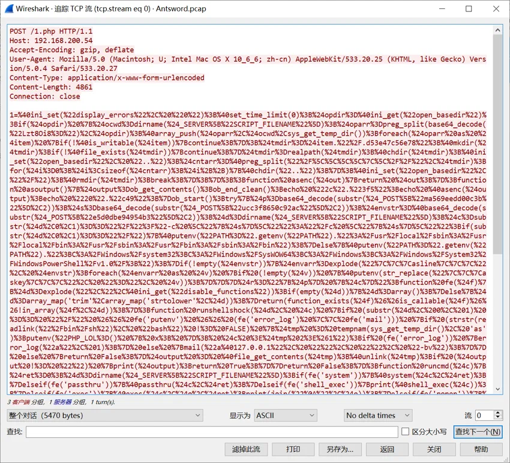Click the 'Accept-Encoding: gzip, deflate' line
510x463 pixels.
pos(71,50)
